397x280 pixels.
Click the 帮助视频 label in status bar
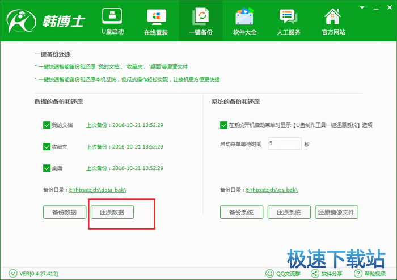(375, 274)
